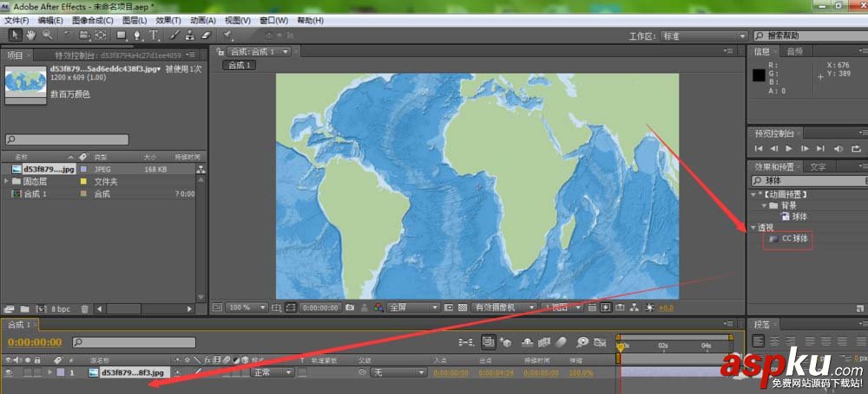
Task: Open the 窗口(W) menu
Action: tap(274, 21)
